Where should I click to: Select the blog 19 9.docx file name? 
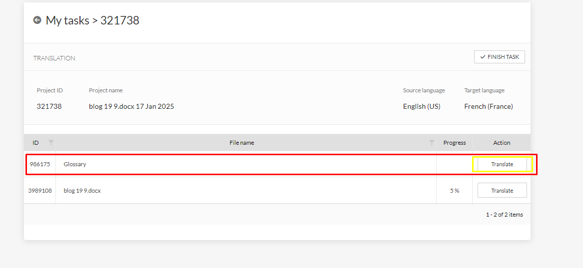tap(82, 191)
